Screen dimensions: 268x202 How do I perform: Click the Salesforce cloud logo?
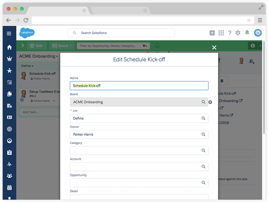[27, 33]
